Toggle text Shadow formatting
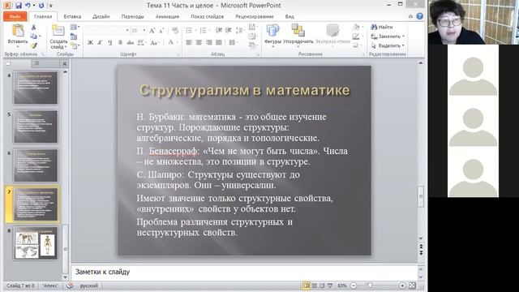Image resolution: width=519 pixels, height=292 pixels. [x=120, y=43]
